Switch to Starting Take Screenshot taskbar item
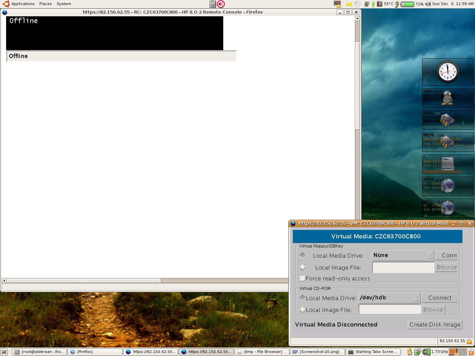This screenshot has width=475, height=356. click(x=373, y=352)
